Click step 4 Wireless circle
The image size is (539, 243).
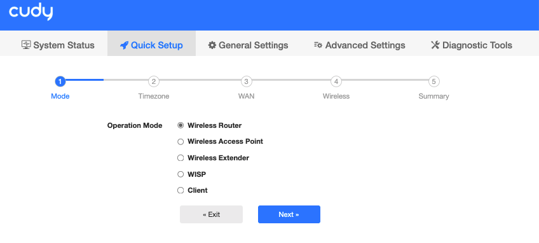click(x=336, y=81)
